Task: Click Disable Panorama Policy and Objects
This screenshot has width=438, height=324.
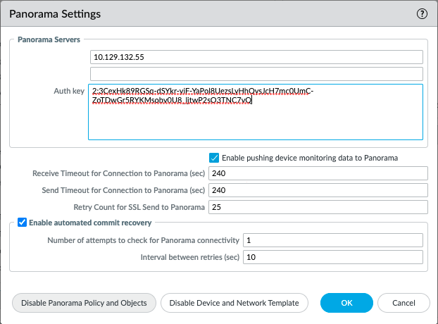Action: [84, 303]
